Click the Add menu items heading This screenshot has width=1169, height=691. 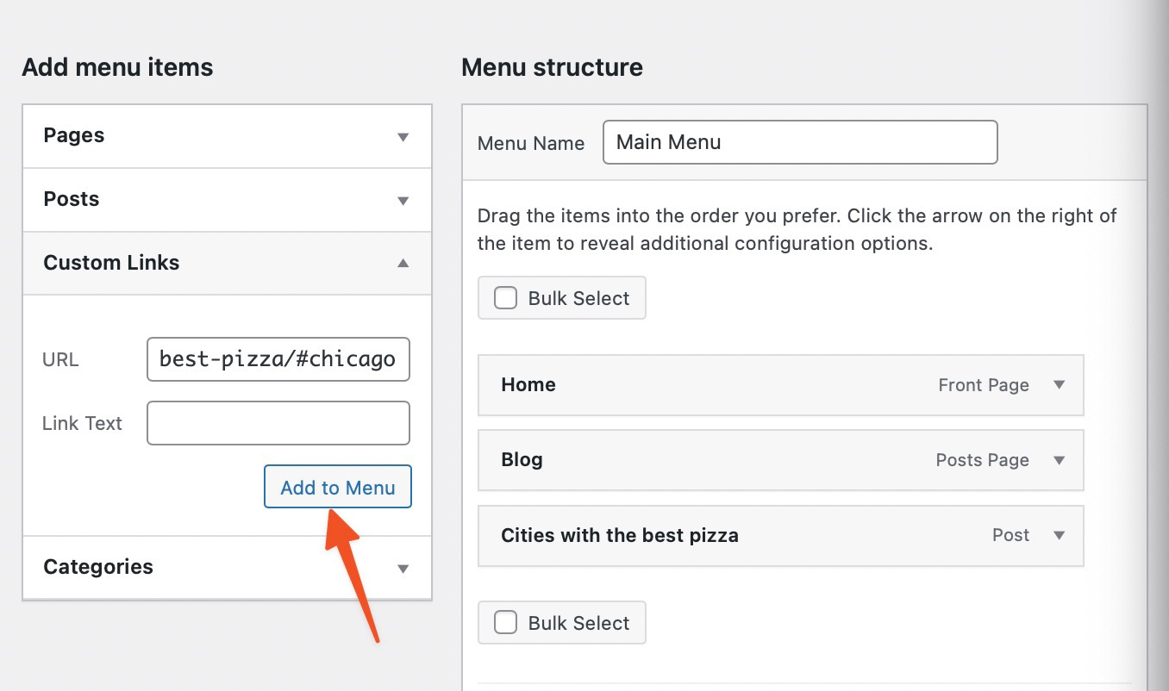(117, 67)
